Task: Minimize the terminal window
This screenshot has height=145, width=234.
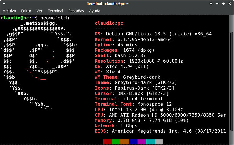Action: [x=217, y=4]
